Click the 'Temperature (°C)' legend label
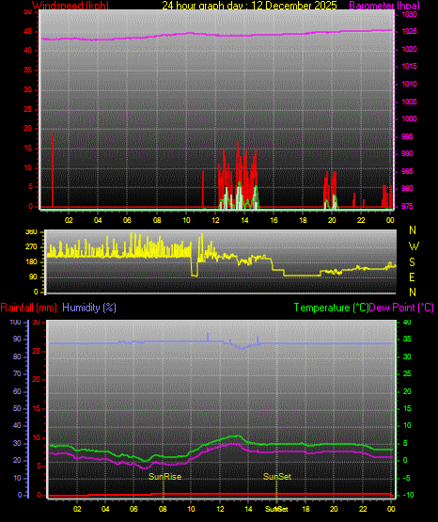This screenshot has height=522, width=438. 331,308
